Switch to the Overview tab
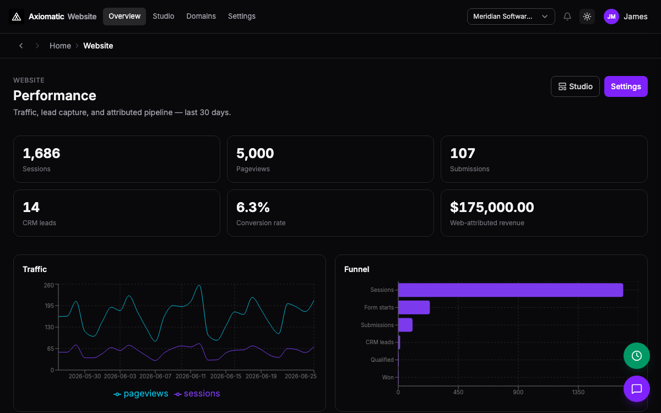661x413 pixels. coord(124,17)
